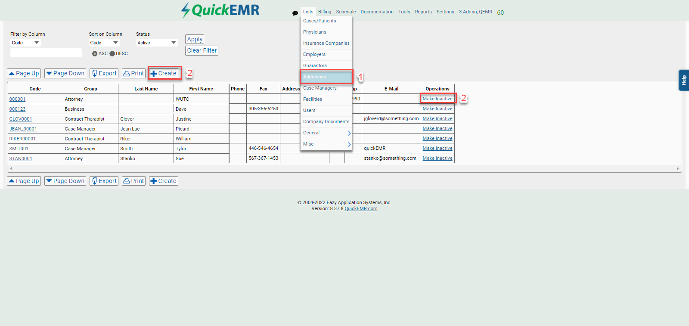Open Sort on Column dropdown

point(104,43)
